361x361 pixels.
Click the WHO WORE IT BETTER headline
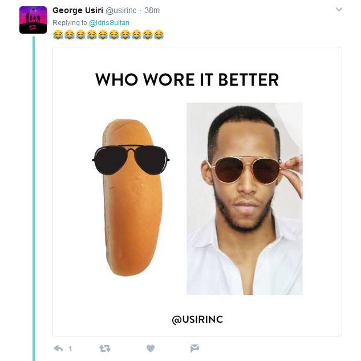point(187,80)
